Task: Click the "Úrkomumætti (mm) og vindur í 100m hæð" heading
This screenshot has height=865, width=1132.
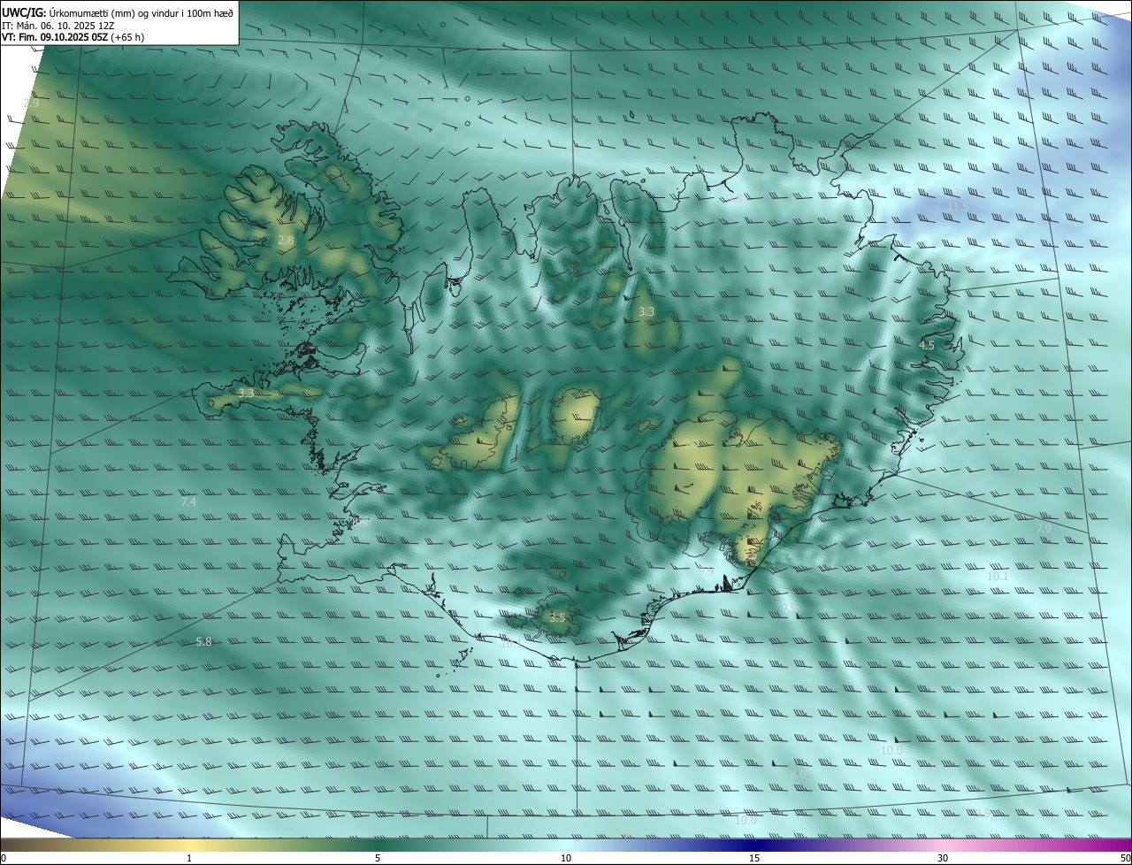Action: 141,12
